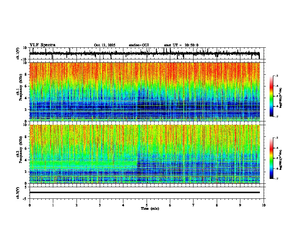Click the "8" kHz tick on ch.2 spectrogram
Screen dimensions: 297x230
[x=26, y=137]
